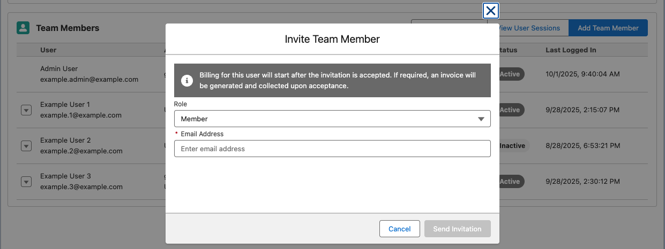Click example.admin@example.com email
Viewport: 665px width, 249px height.
(89, 80)
